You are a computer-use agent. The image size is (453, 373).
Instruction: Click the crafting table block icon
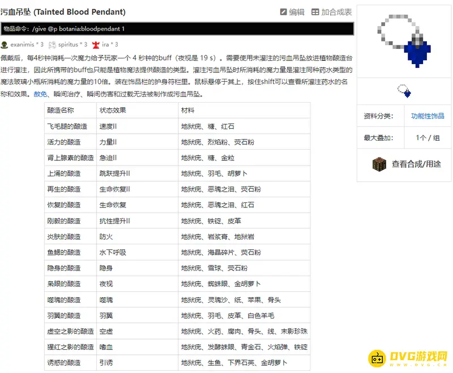click(379, 164)
